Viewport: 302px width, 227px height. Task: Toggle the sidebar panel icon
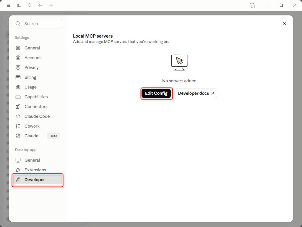19,5
